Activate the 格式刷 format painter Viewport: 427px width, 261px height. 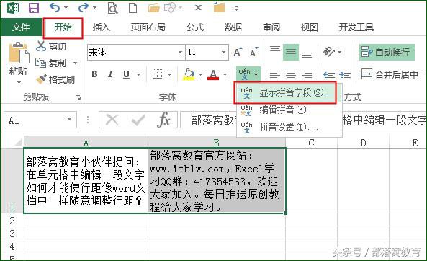tap(55, 79)
